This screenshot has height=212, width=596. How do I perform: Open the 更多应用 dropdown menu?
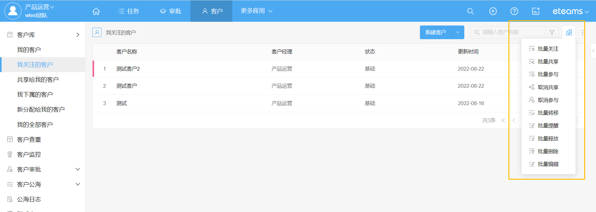pos(257,11)
